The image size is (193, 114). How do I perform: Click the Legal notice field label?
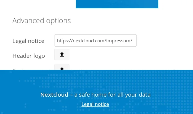[29, 41]
